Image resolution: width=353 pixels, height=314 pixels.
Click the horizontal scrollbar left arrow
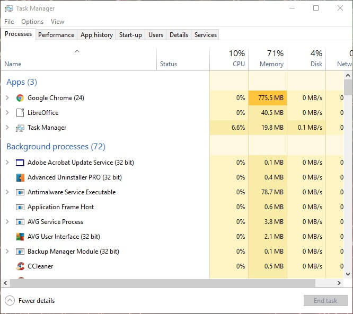pos(5,283)
